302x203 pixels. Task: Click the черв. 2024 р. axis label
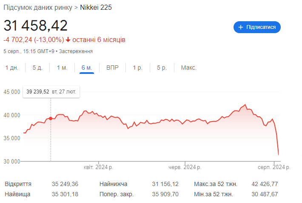pos(185,167)
